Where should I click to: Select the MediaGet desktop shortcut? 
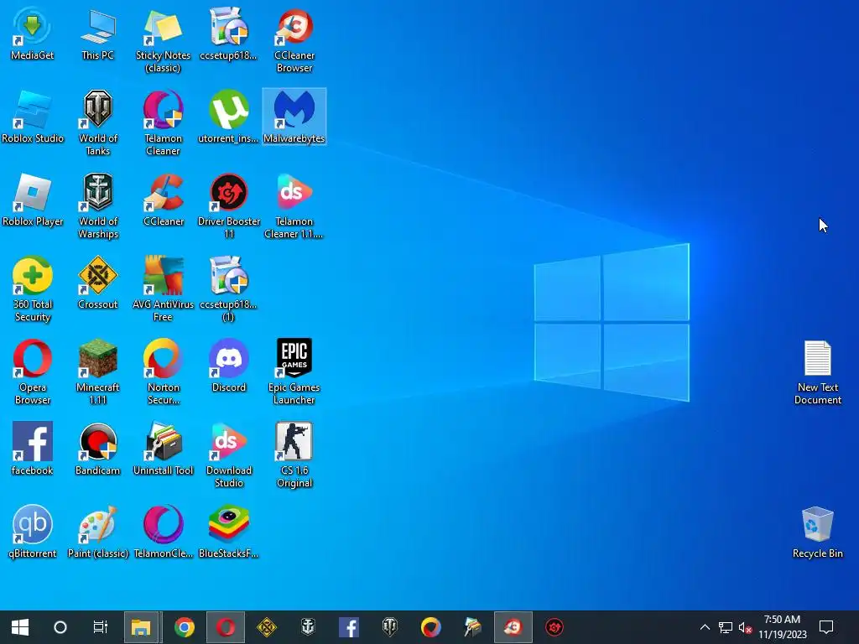coord(33,34)
